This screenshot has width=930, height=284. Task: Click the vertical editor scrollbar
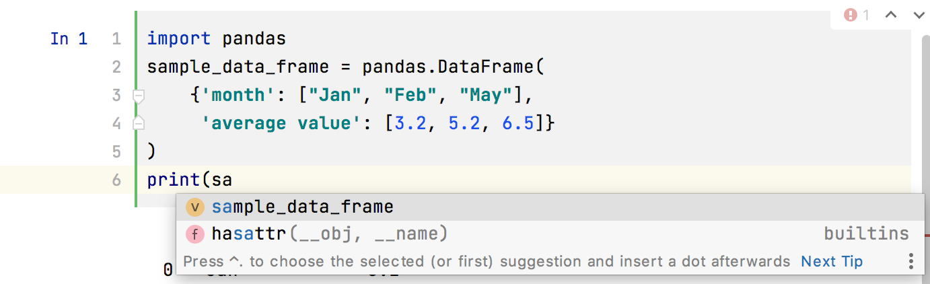920,135
